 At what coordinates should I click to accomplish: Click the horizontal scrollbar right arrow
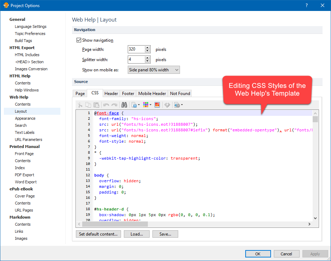(309, 224)
